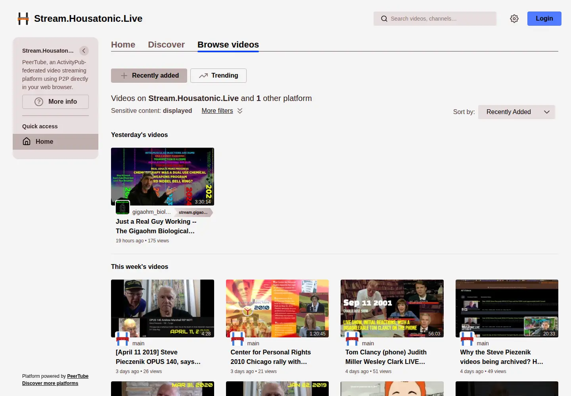
Task: Open title 'Why the Steve Piezenik videos'
Action: point(502,357)
